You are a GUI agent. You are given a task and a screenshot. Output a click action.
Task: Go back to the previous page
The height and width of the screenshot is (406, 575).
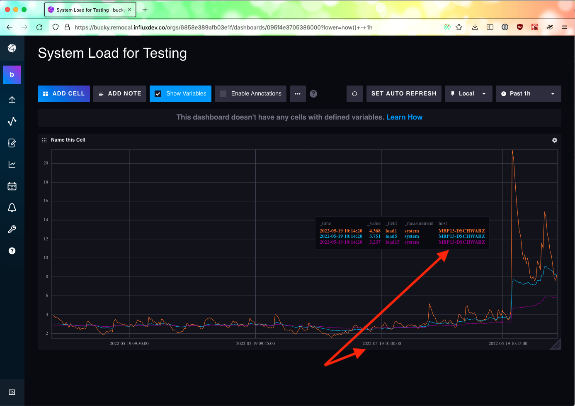click(x=10, y=27)
